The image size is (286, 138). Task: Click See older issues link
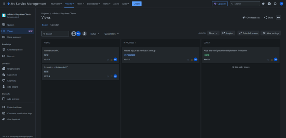coord(240,67)
